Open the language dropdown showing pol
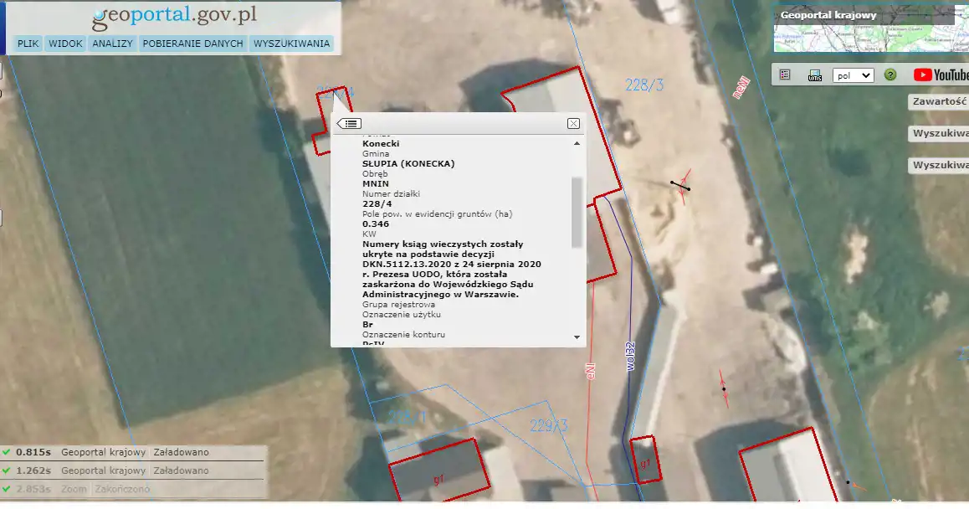Viewport: 969px width, 509px height. [x=854, y=75]
